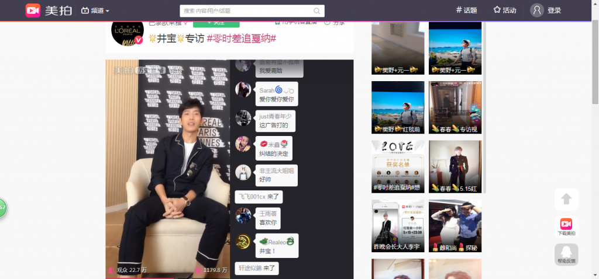The height and width of the screenshot is (279, 599).
Task: Open #零时差追戛纳#感 winners list thumbnail
Action: 398,166
